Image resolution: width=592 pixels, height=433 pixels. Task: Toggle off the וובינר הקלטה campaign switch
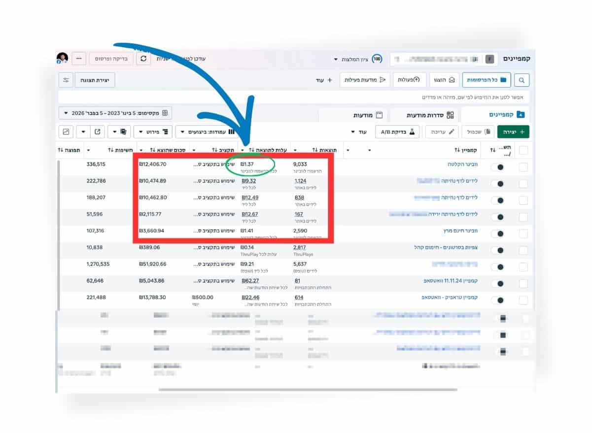click(x=498, y=167)
